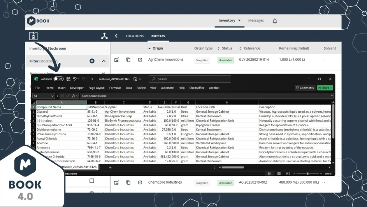Click the move bottle icon for AgriChem Innovations row
The image size is (367, 207).
tap(116, 60)
